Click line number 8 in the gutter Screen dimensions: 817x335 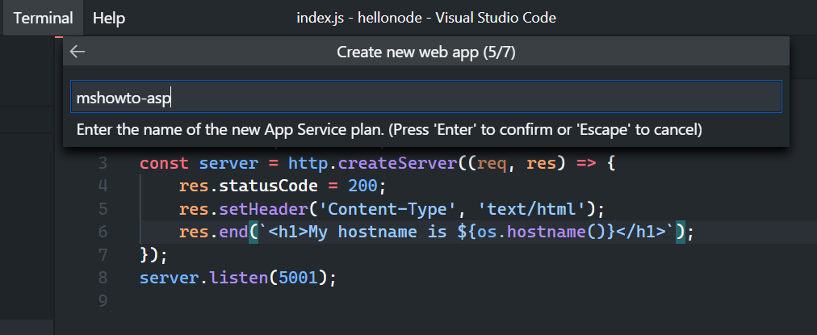click(102, 278)
